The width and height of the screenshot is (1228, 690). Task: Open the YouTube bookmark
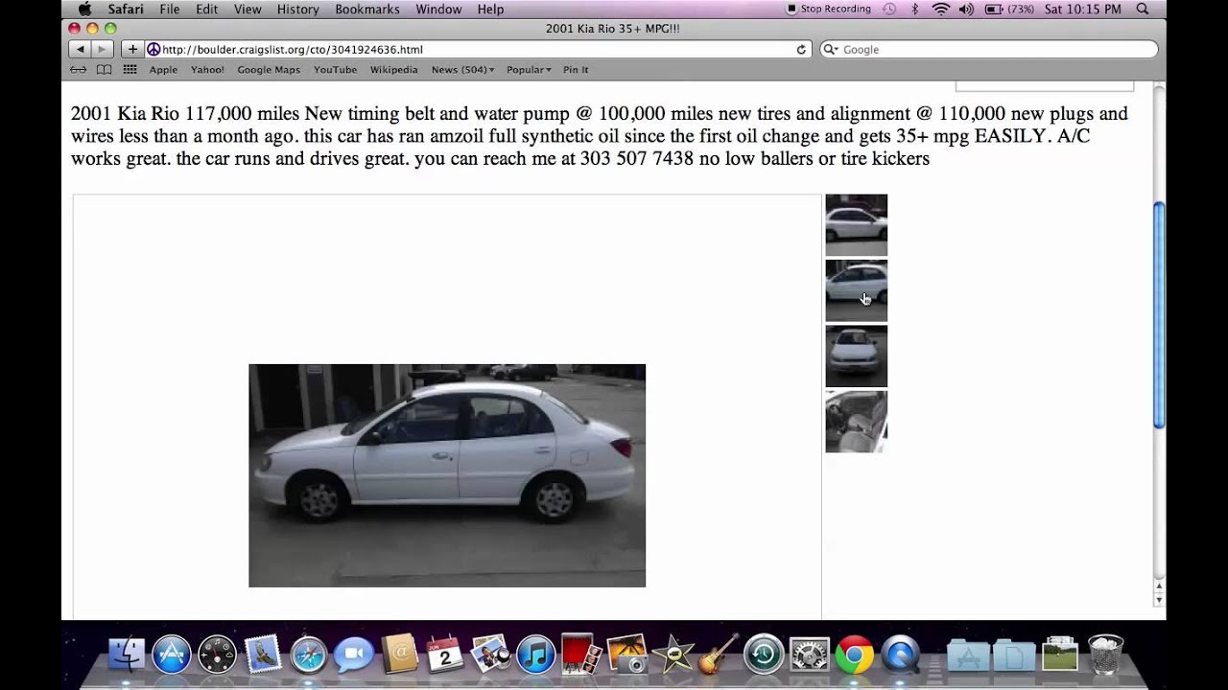tap(335, 70)
